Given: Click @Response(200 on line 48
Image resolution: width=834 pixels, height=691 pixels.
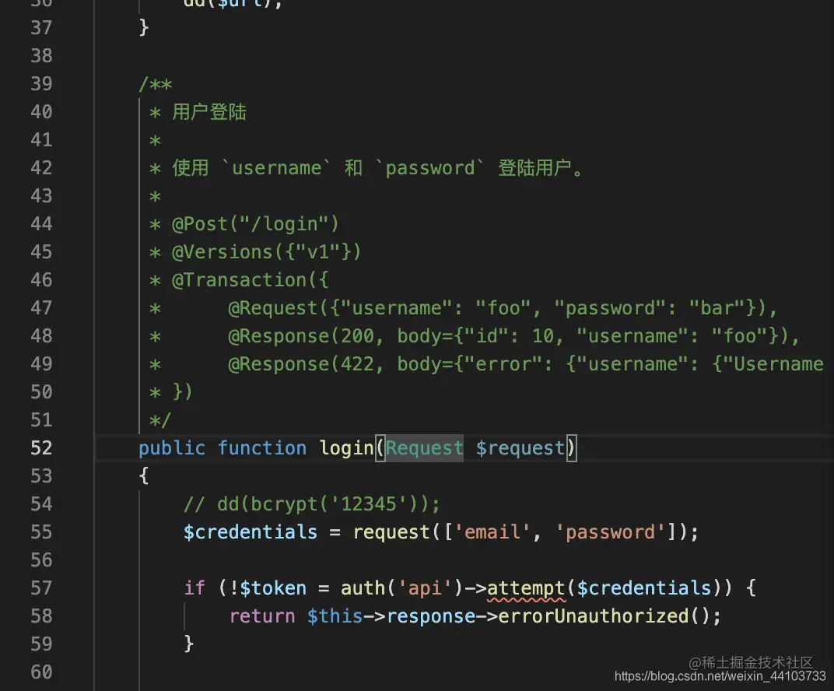Looking at the screenshot, I should pyautogui.click(x=300, y=336).
